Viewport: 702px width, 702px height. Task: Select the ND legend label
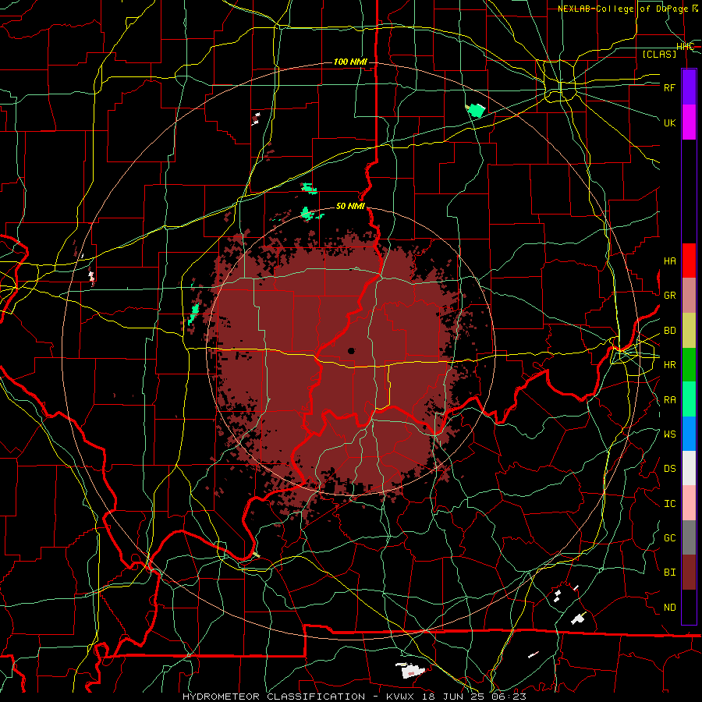(669, 608)
